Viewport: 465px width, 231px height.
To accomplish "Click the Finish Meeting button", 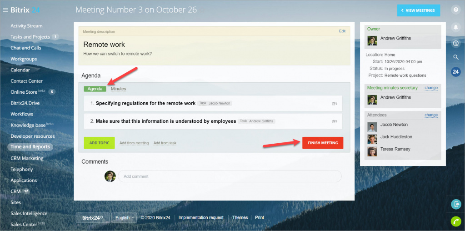I will click(x=323, y=143).
